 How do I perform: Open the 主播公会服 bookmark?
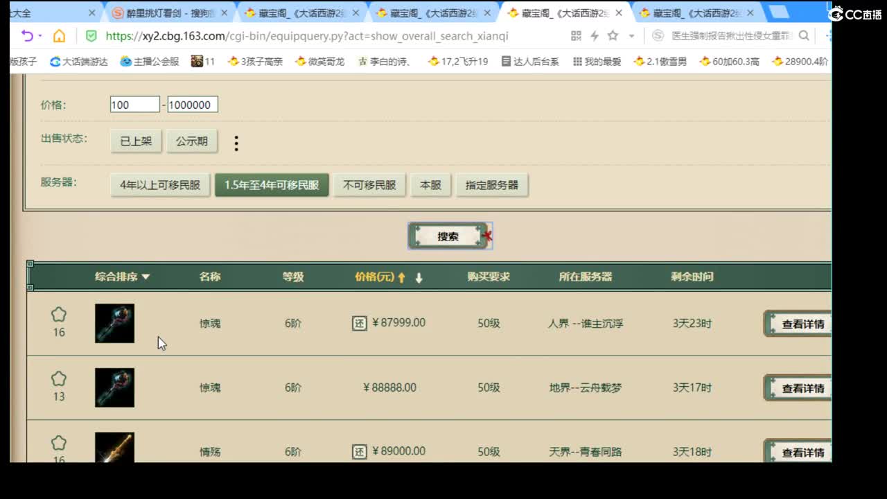[150, 62]
